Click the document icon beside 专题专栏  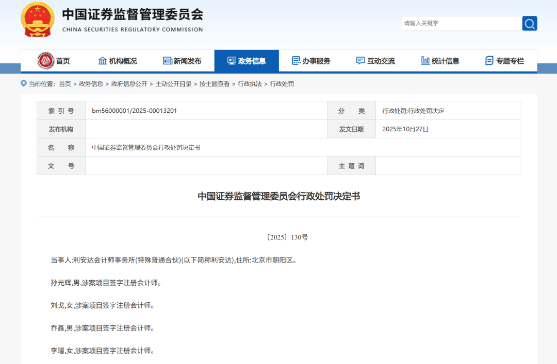tap(489, 61)
